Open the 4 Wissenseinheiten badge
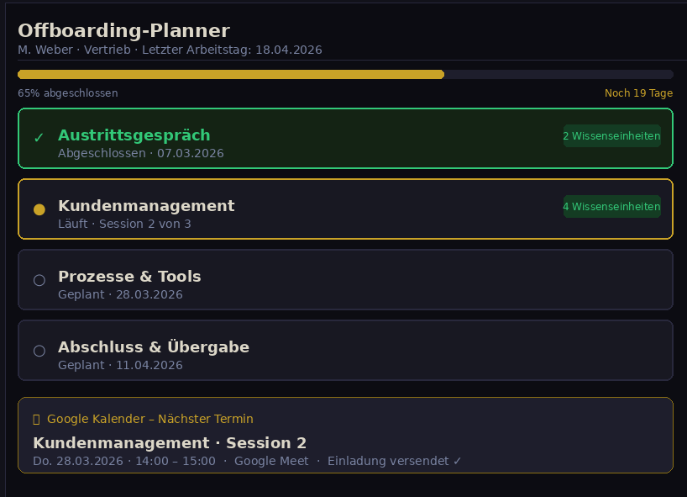This screenshot has height=497, width=687. tap(611, 206)
